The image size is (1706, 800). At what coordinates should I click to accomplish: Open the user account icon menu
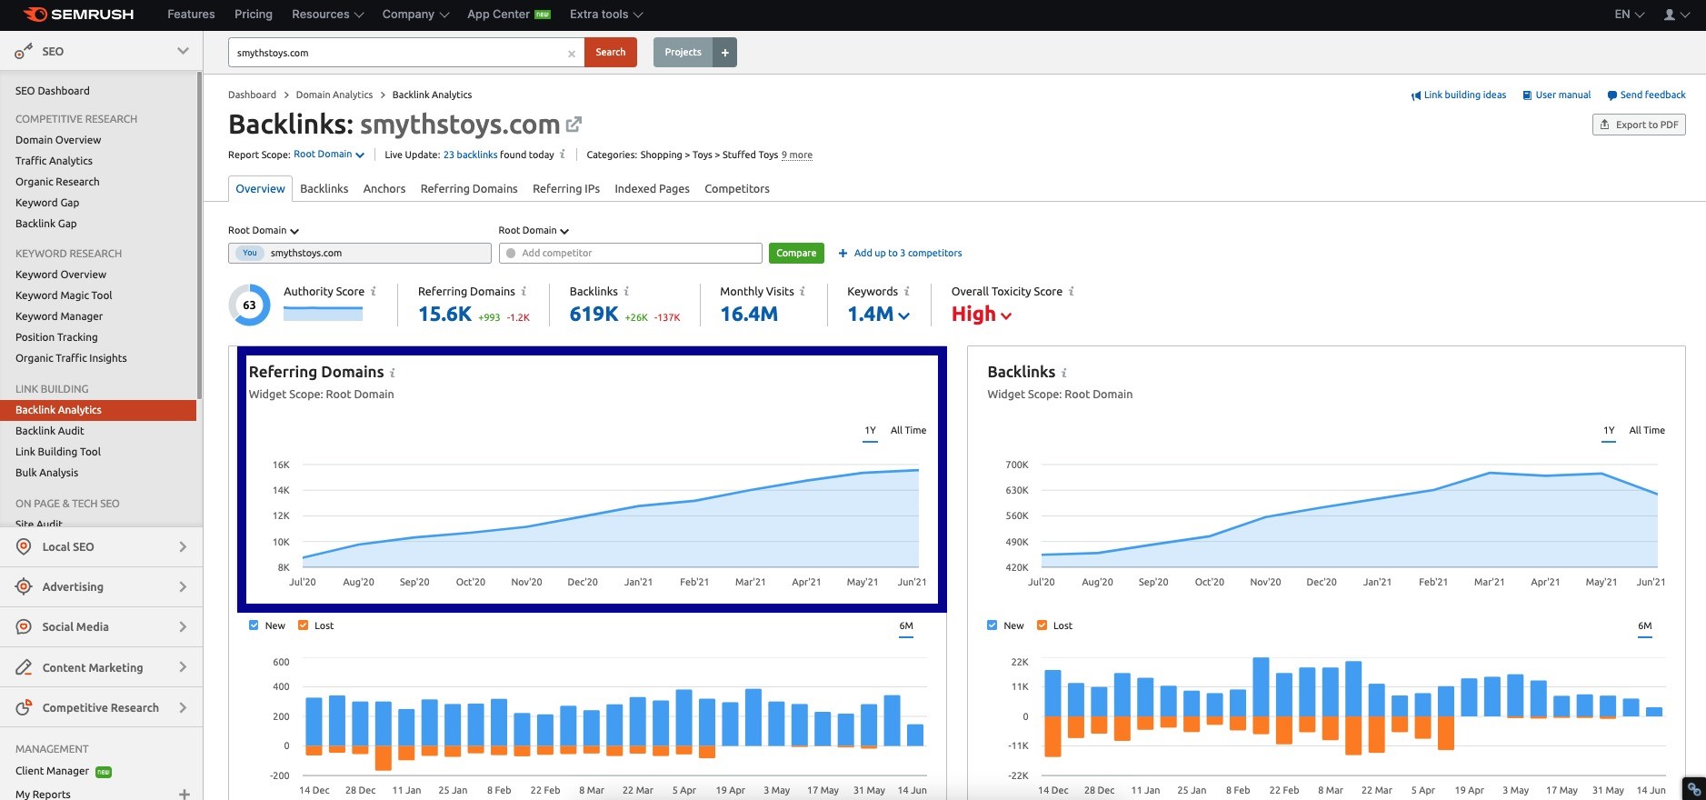pyautogui.click(x=1676, y=15)
